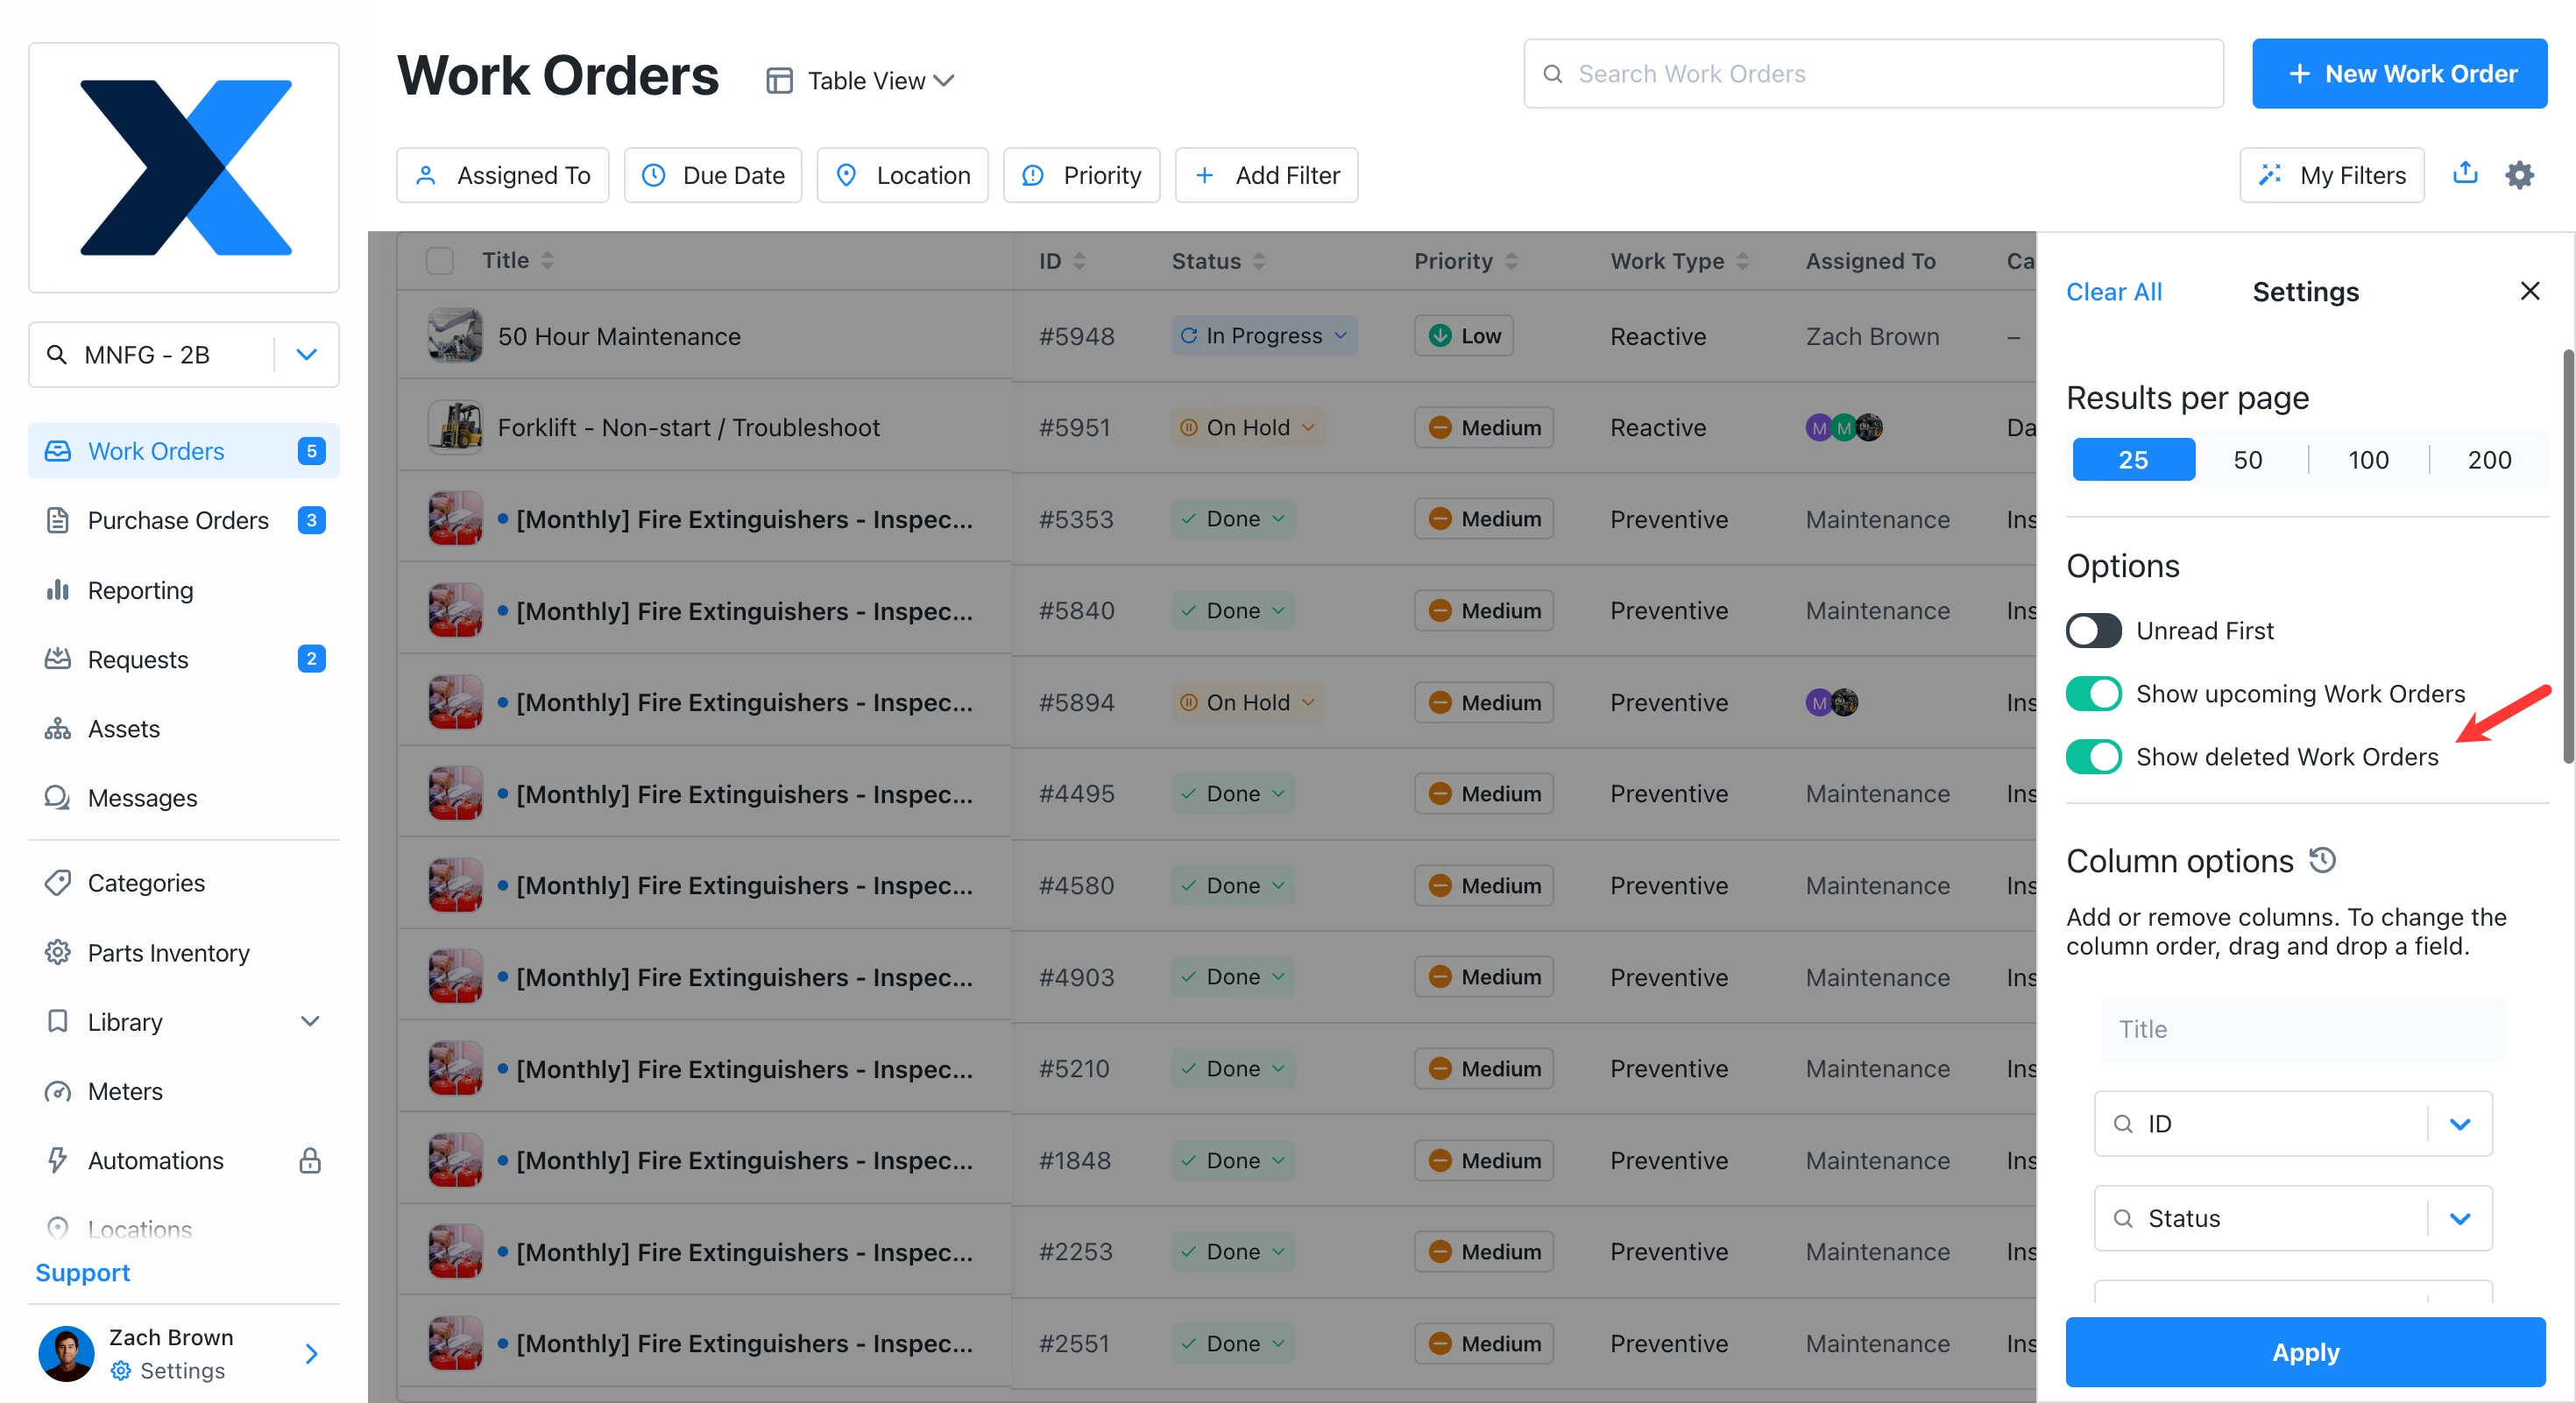Click the settings panel vertical scrollbar
The height and width of the screenshot is (1403, 2576).
pos(2566,555)
